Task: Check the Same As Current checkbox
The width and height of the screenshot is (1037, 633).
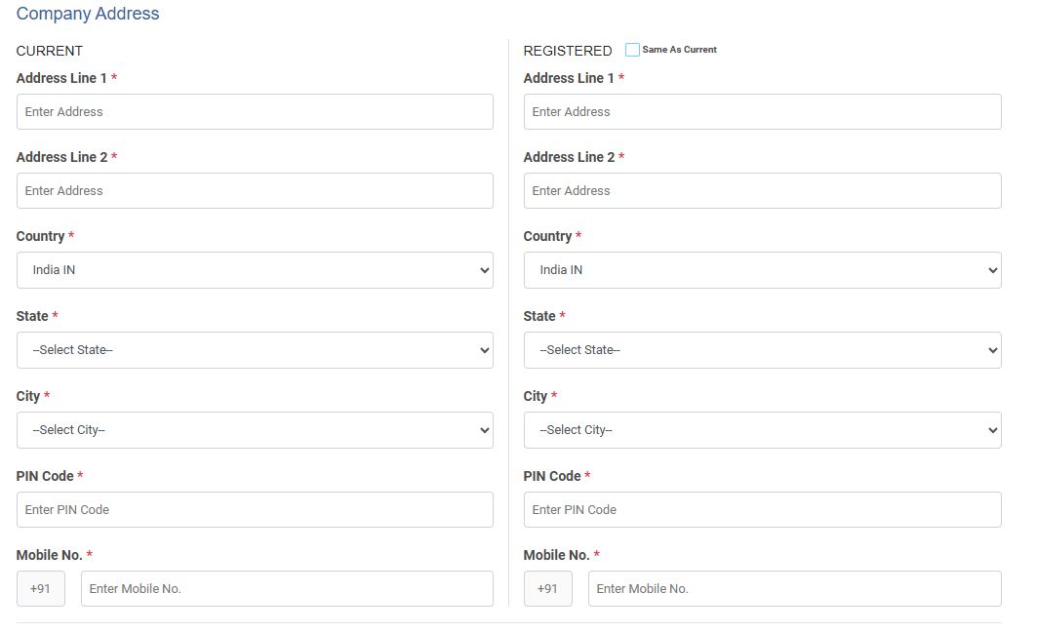Action: (x=632, y=50)
